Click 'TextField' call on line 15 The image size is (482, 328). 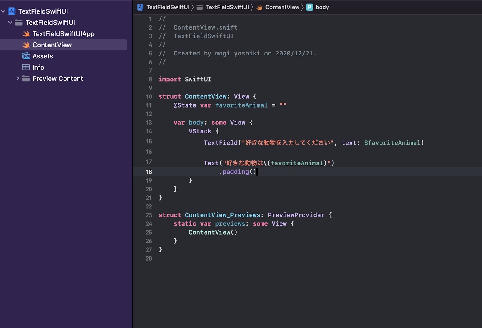click(x=221, y=143)
